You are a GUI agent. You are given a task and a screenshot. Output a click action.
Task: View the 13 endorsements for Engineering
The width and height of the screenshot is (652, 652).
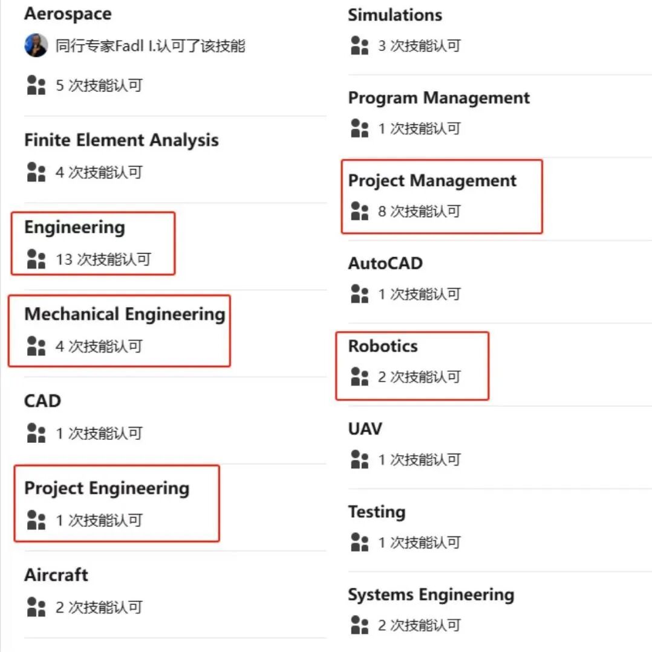103,259
